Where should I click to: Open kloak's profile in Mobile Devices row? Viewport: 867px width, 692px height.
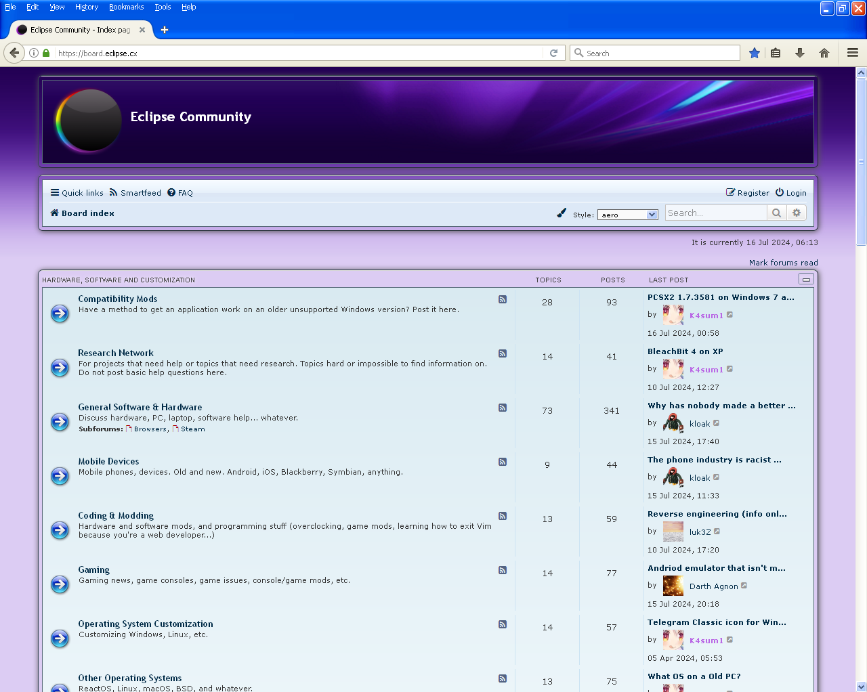pyautogui.click(x=700, y=478)
